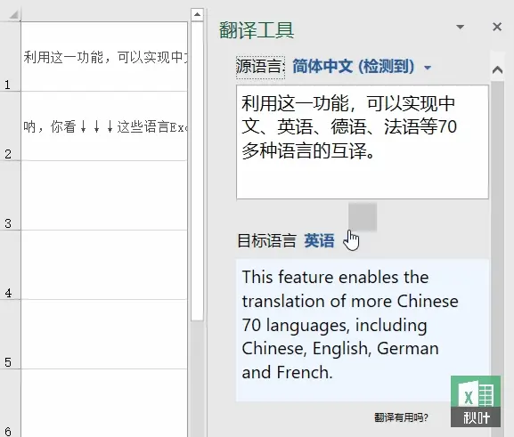Click the 目标语言 label
Image resolution: width=514 pixels, height=437 pixels.
click(x=267, y=240)
